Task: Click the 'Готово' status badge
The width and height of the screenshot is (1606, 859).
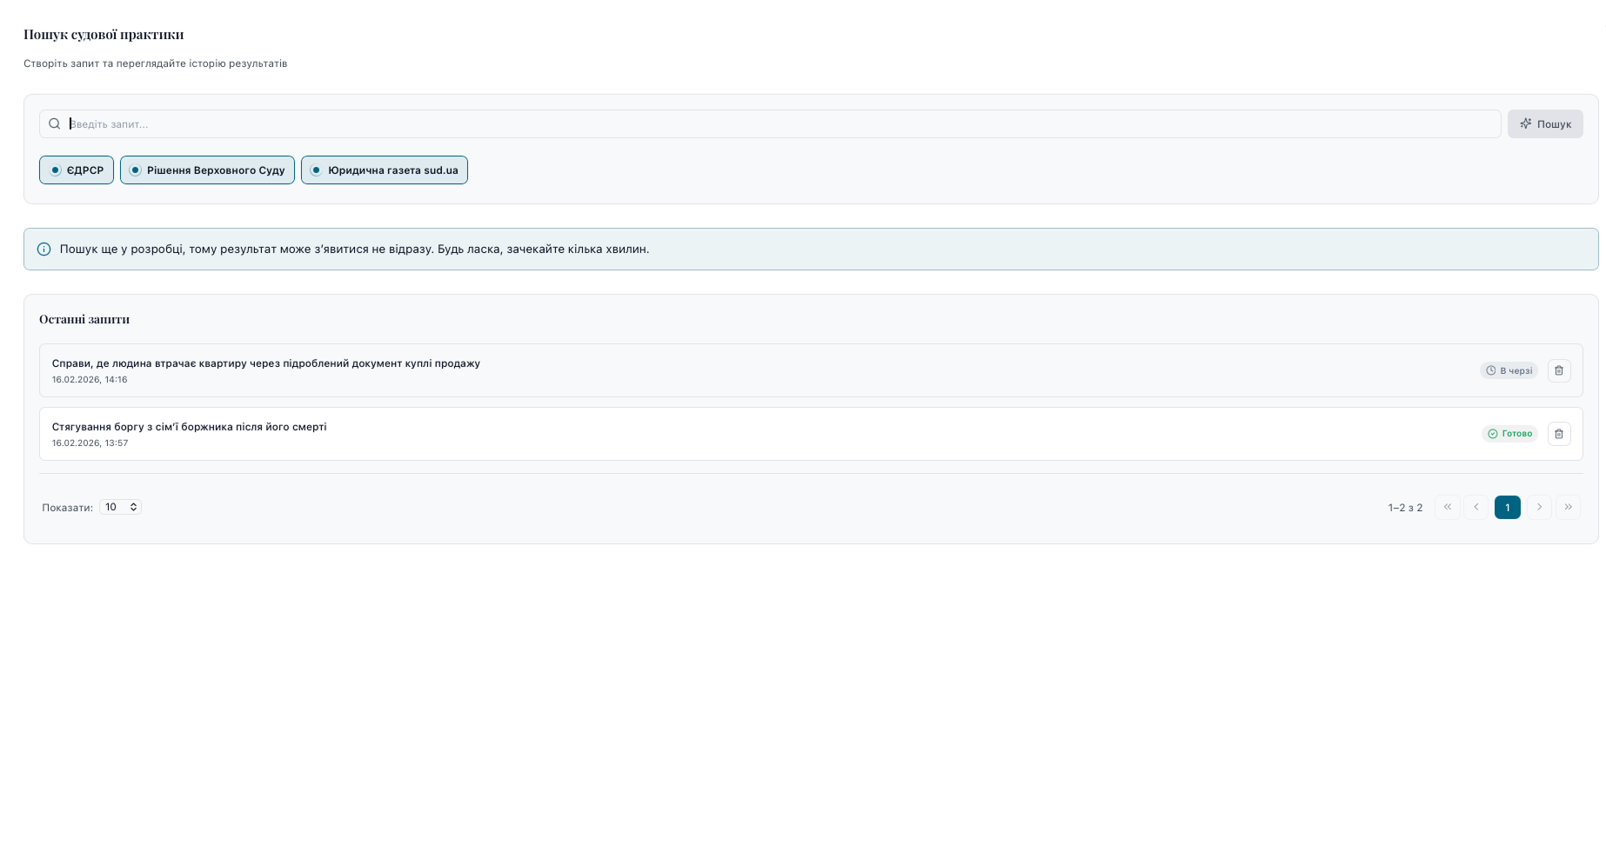Action: (1510, 434)
